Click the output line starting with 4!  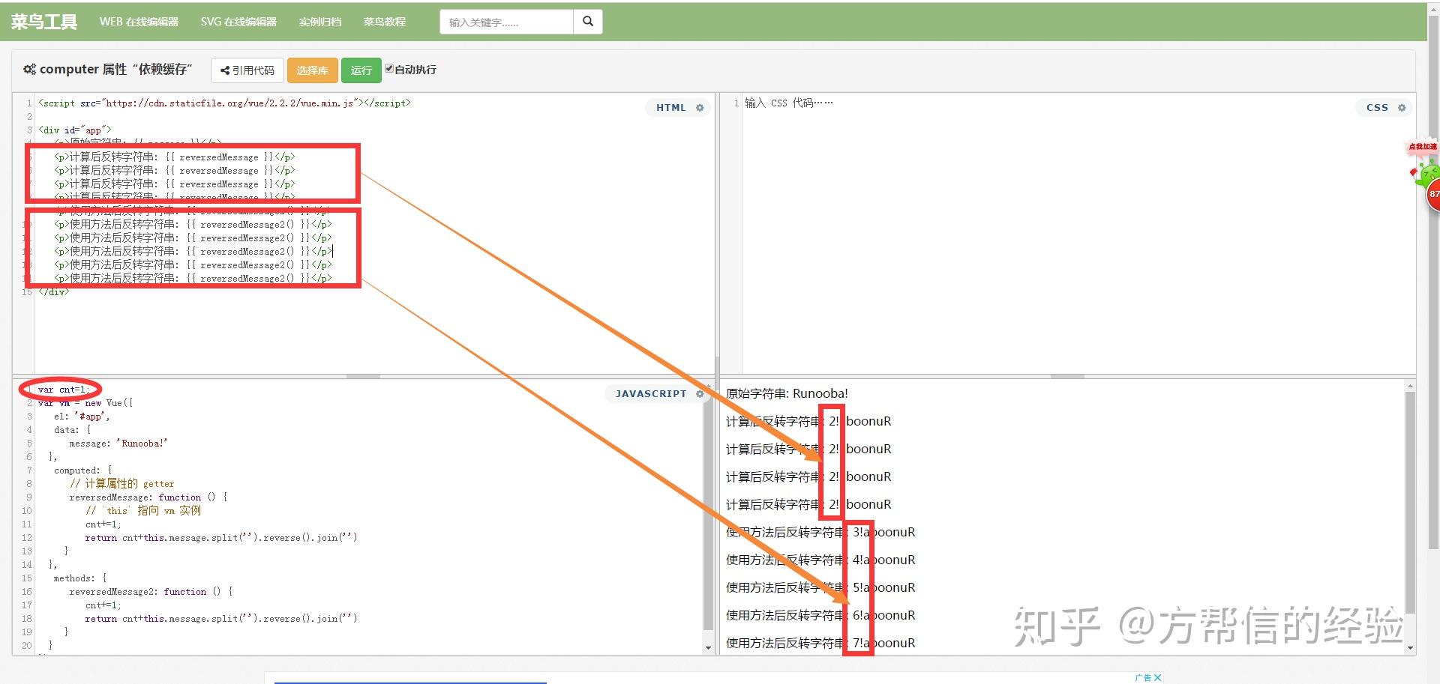click(x=820, y=560)
